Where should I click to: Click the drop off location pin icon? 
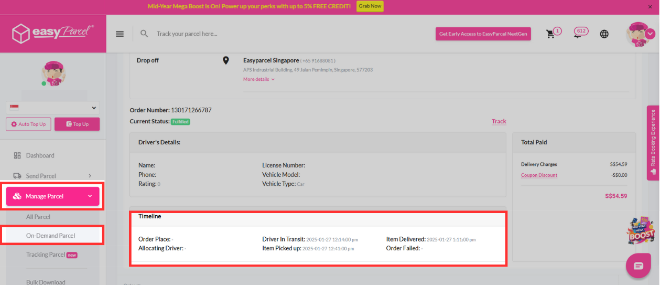tap(226, 60)
